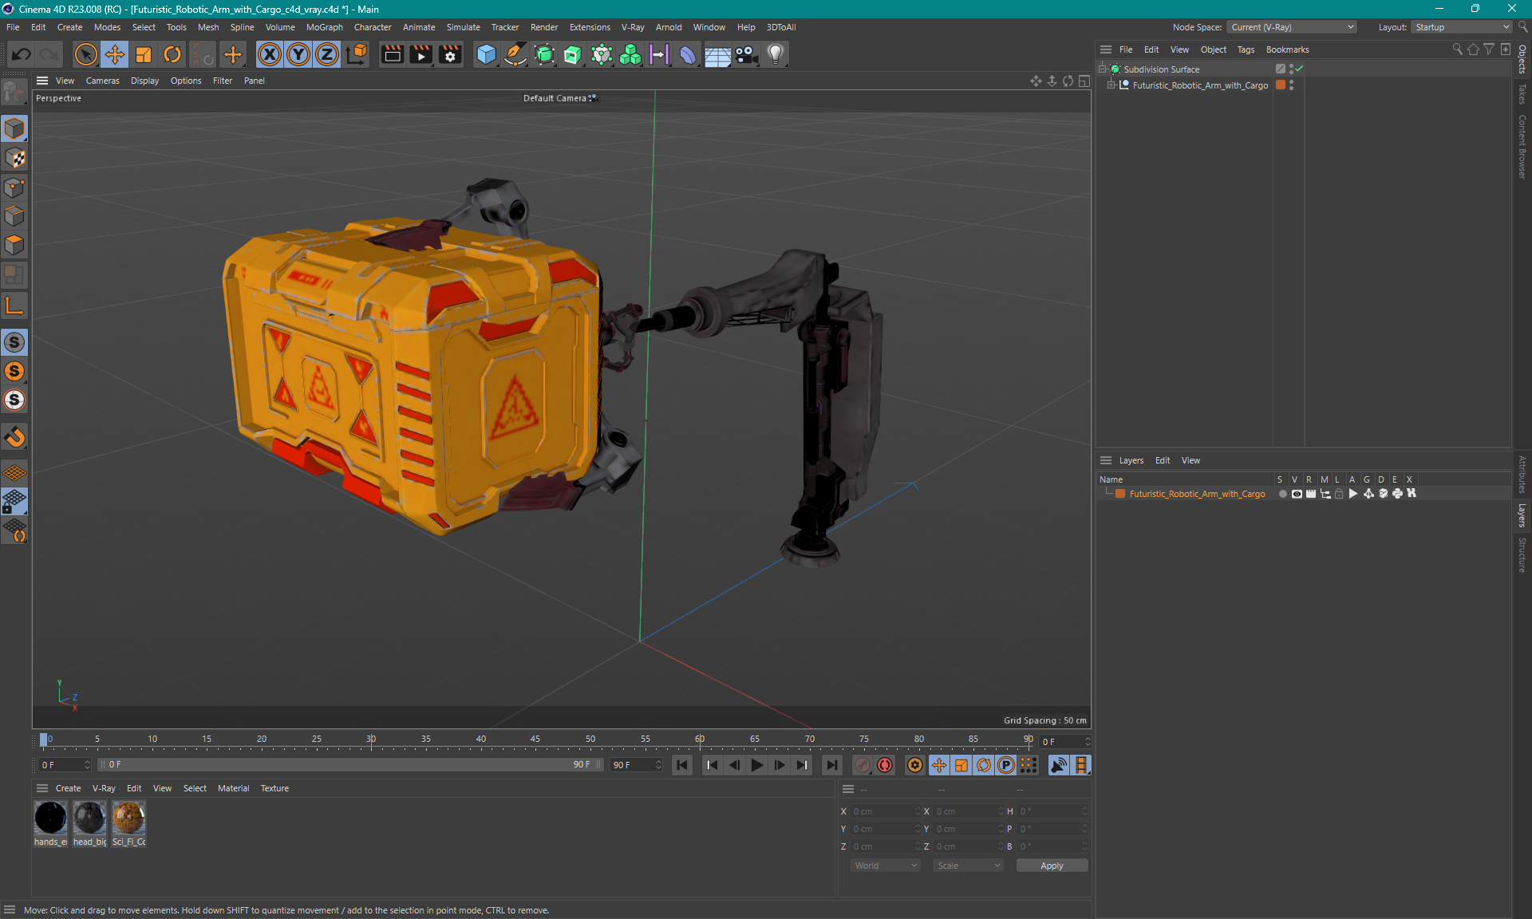
Task: Add a Light object
Action: point(776,54)
